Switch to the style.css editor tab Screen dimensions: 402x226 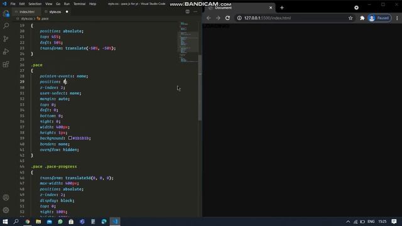coord(55,12)
